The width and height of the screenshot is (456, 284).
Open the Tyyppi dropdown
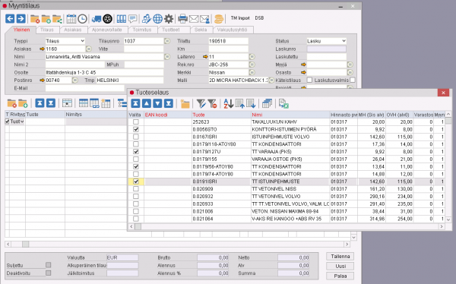65,41
